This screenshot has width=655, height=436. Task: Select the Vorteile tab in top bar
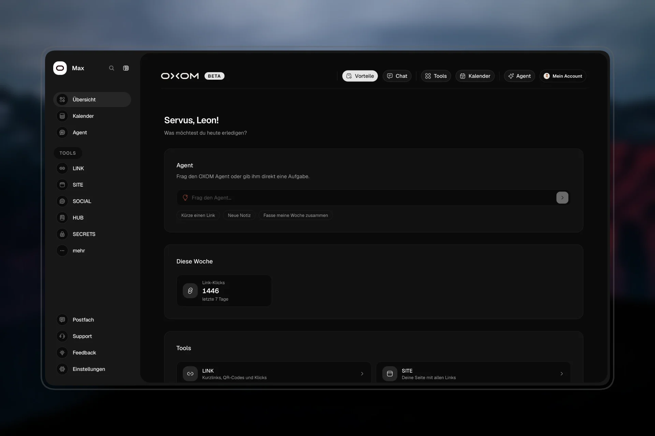click(x=360, y=76)
